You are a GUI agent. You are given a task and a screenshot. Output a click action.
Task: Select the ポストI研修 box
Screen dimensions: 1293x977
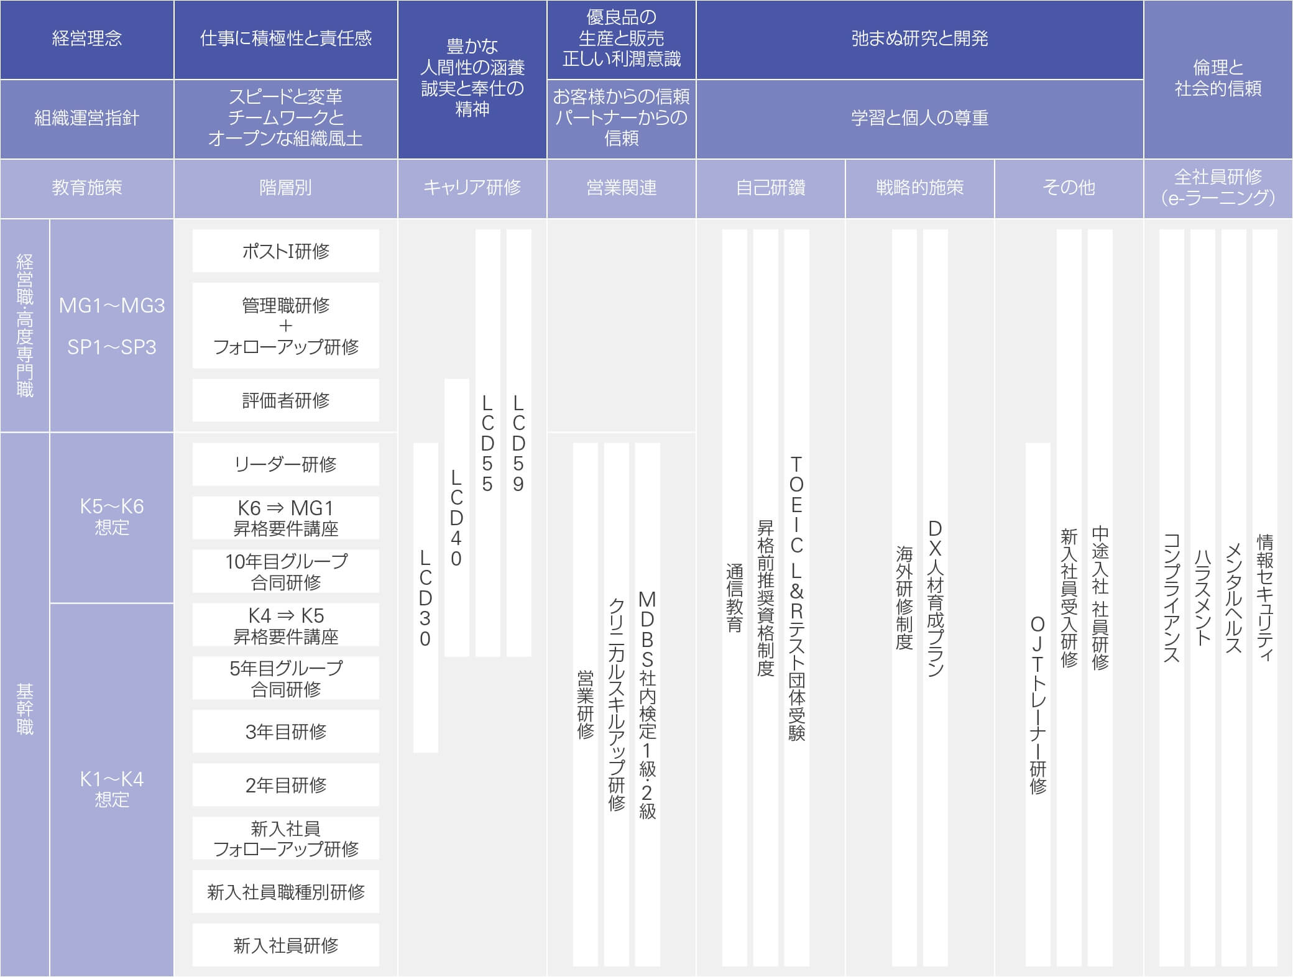(286, 251)
